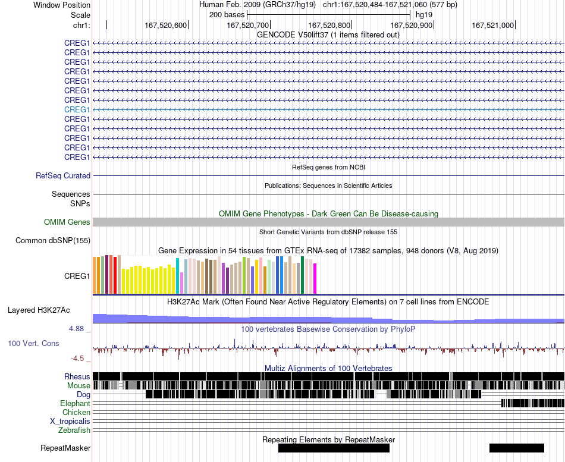Open the RefSeq genes from NCBI title
565x462 pixels.
coord(328,167)
